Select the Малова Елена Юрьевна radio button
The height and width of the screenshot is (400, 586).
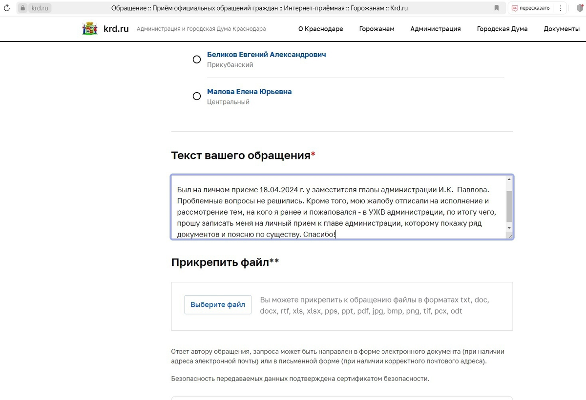pyautogui.click(x=197, y=96)
